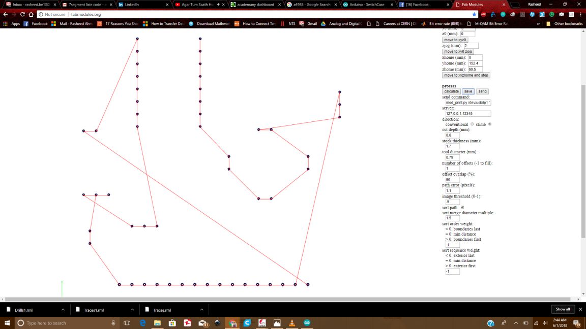This screenshot has height=329, width=586.
Task: Reload the Fab Modules page
Action: (22, 14)
